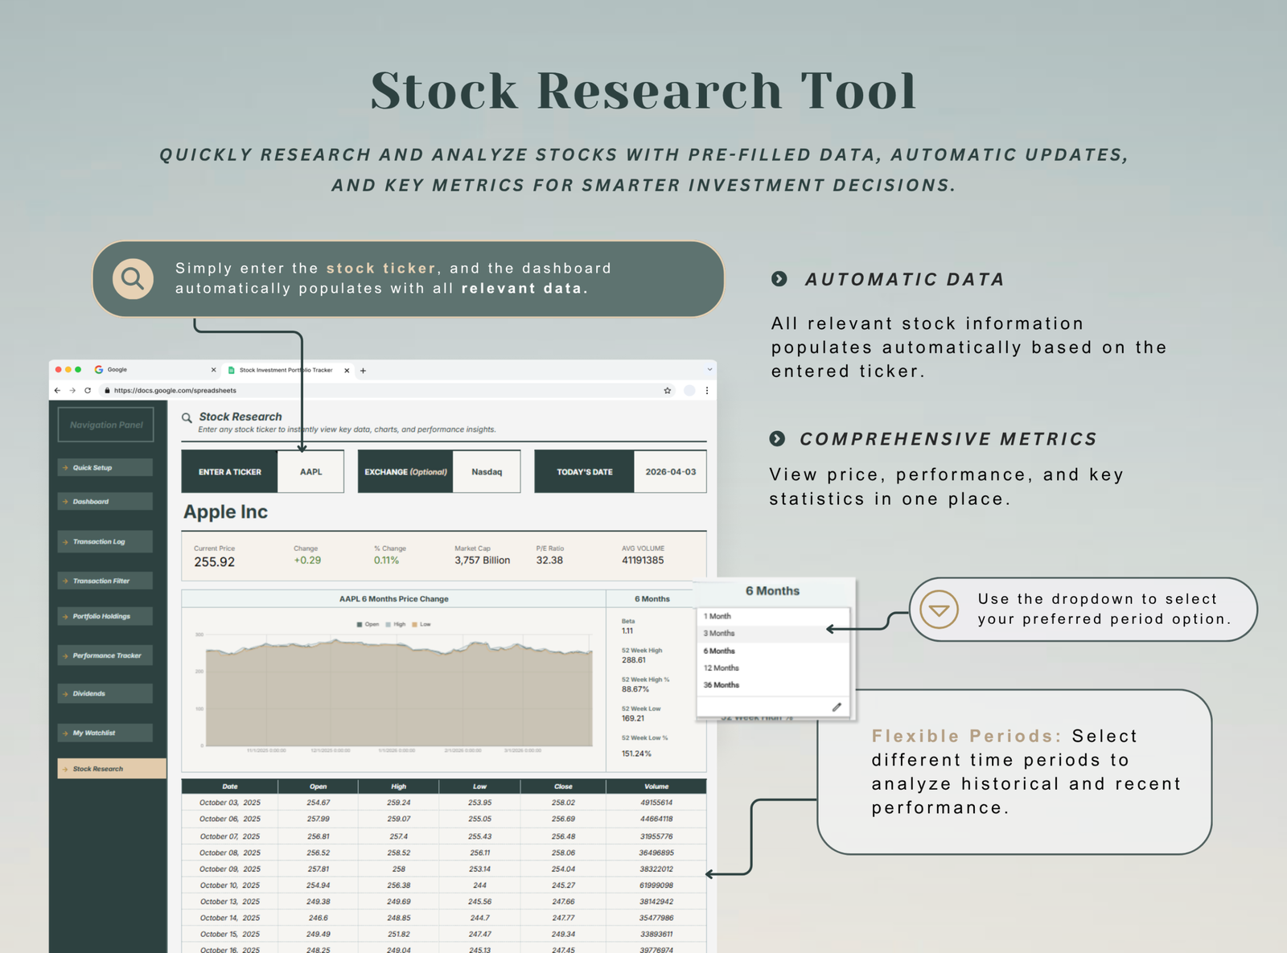Image resolution: width=1287 pixels, height=953 pixels.
Task: Click the Date column header
Action: [x=230, y=787]
